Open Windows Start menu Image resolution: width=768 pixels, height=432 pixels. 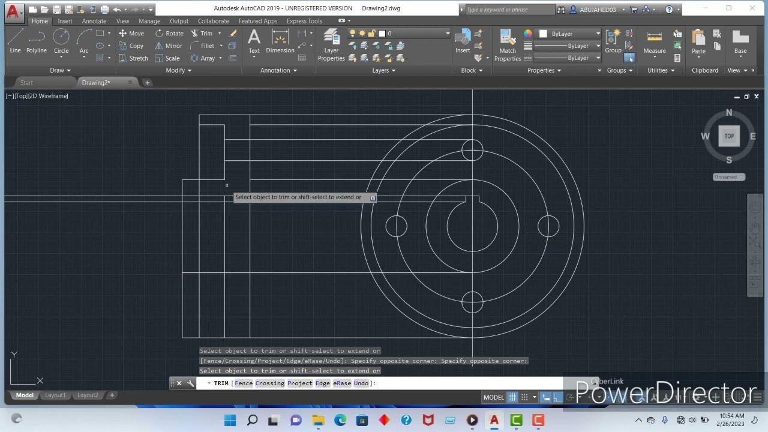pos(230,421)
